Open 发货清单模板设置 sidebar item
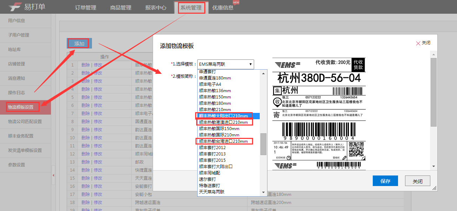457x211 pixels. 25,151
